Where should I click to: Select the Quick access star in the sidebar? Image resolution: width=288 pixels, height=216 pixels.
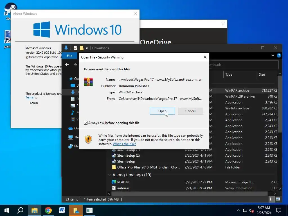click(x=71, y=79)
